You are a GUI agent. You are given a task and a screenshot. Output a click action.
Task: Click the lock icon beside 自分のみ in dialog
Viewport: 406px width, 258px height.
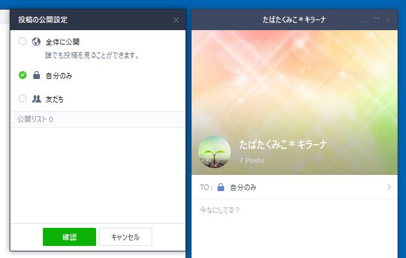(36, 75)
